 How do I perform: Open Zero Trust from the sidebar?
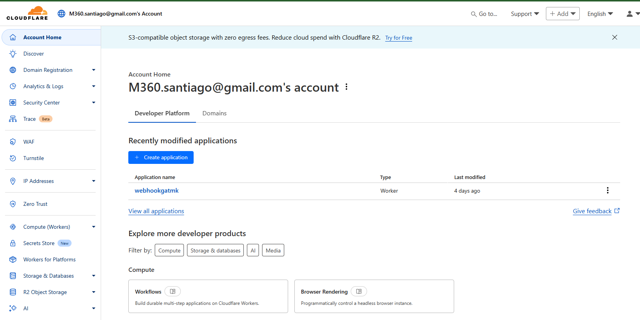coord(35,204)
